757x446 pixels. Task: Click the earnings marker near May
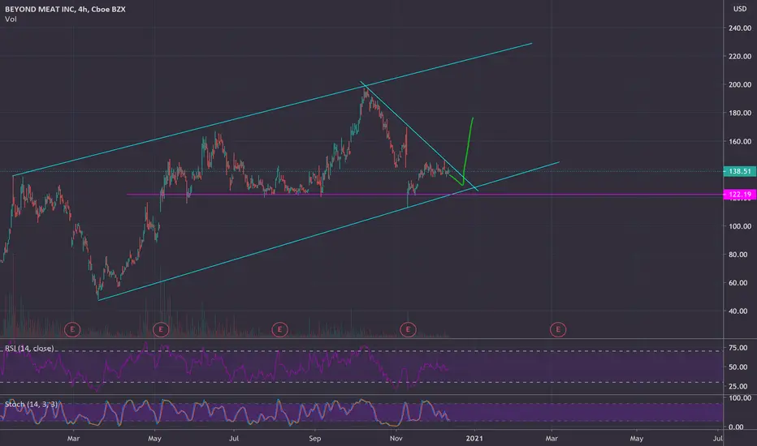(161, 330)
